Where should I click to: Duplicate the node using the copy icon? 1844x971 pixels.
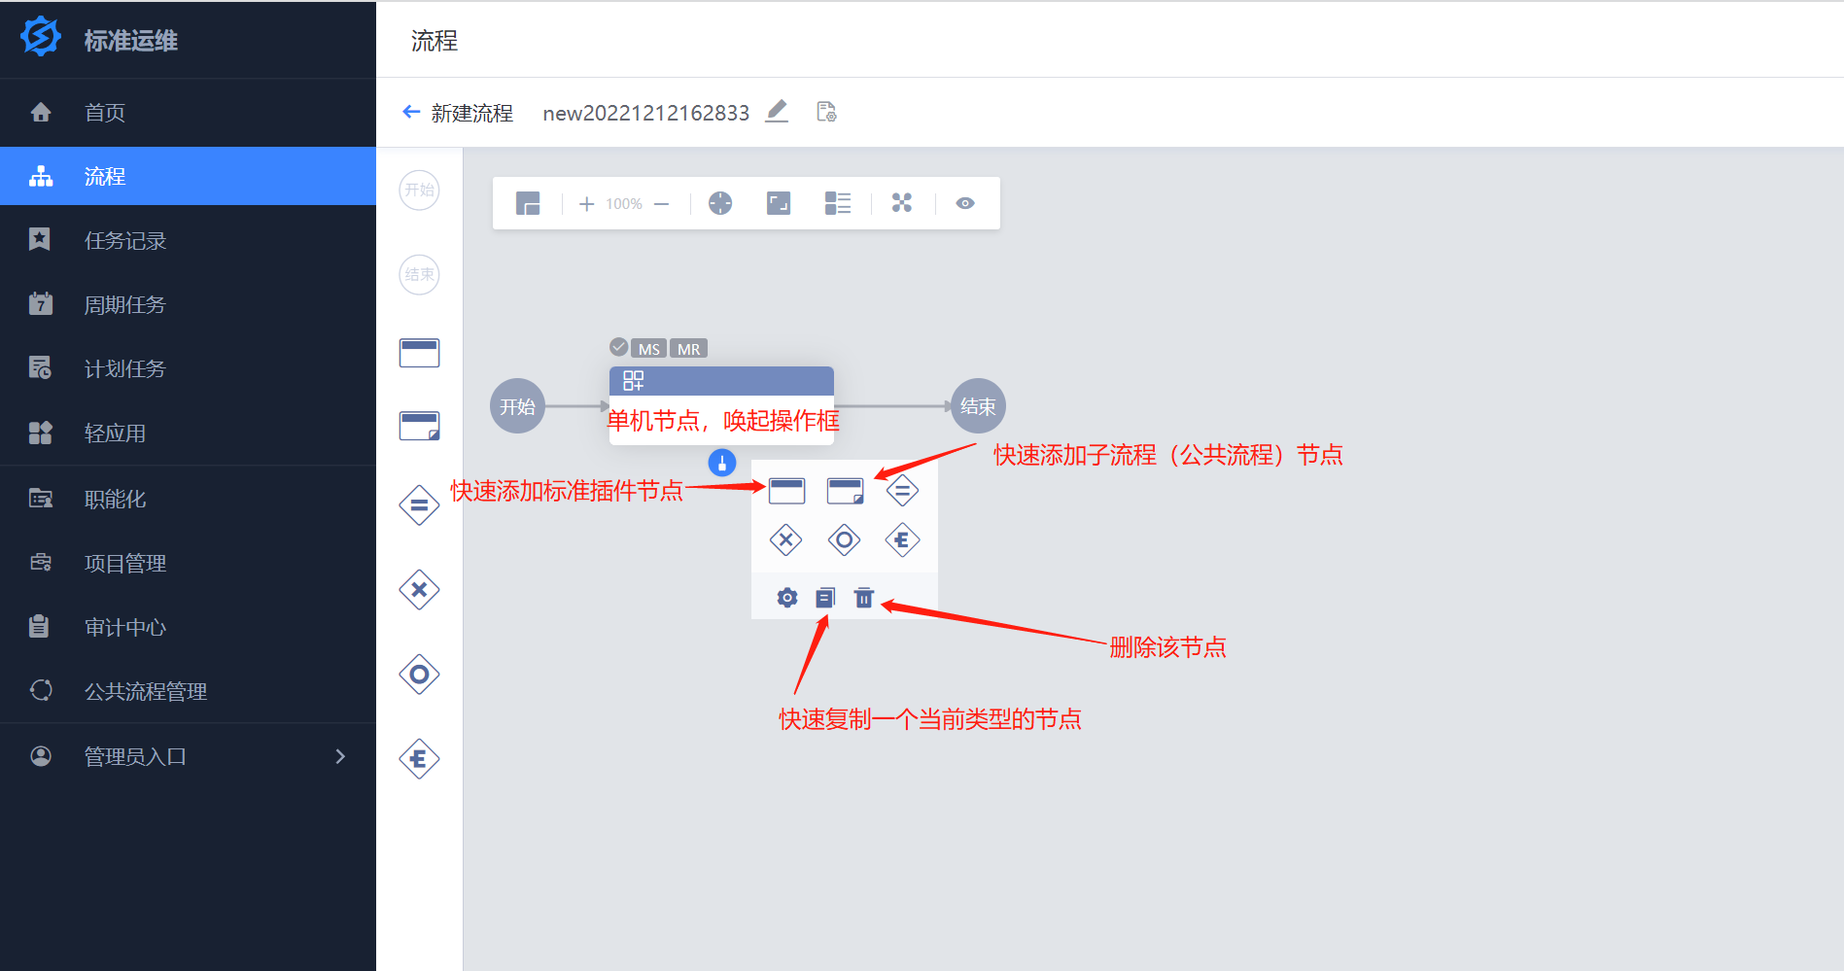tap(824, 597)
